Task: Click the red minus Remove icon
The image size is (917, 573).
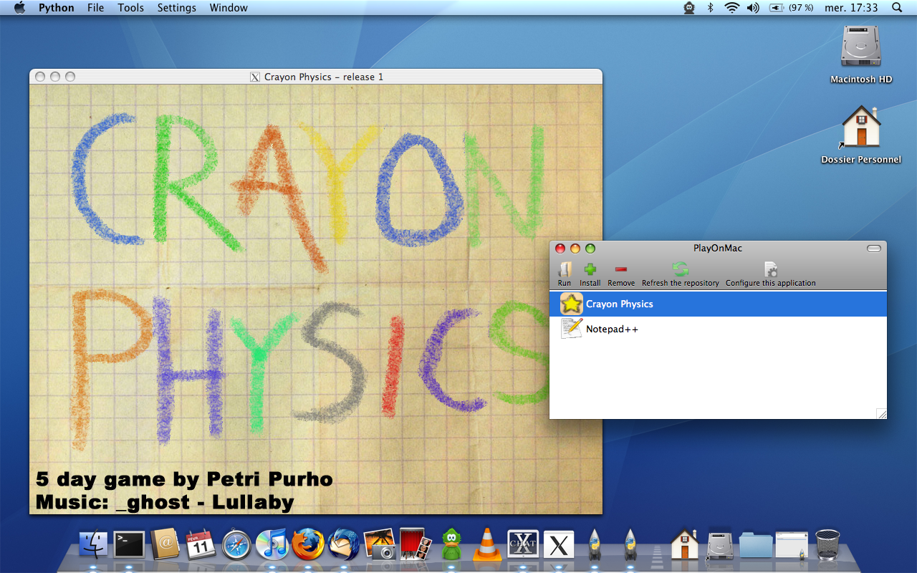Action: coord(620,270)
